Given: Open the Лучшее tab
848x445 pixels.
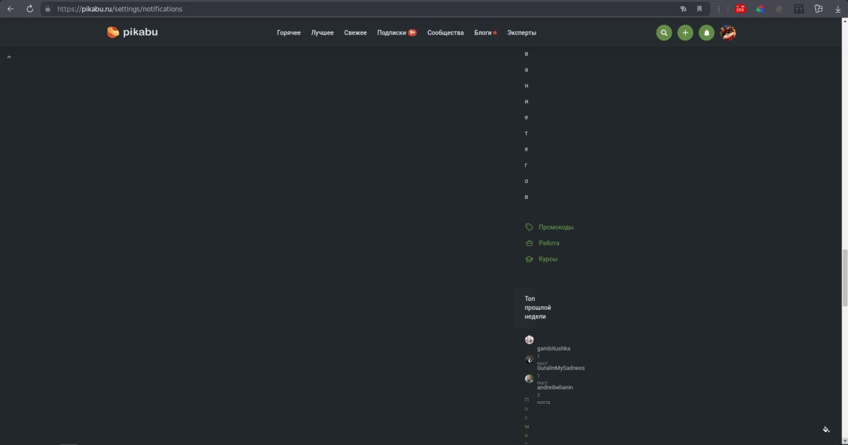Looking at the screenshot, I should click(x=323, y=32).
